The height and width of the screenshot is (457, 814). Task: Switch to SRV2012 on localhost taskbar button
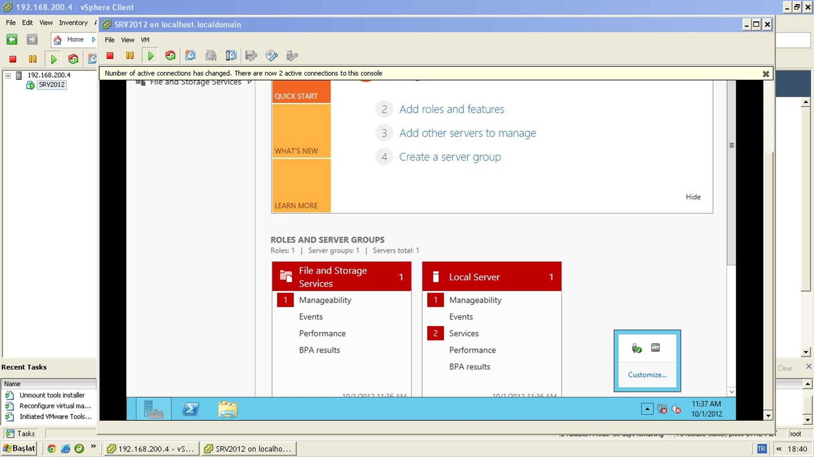pos(248,448)
